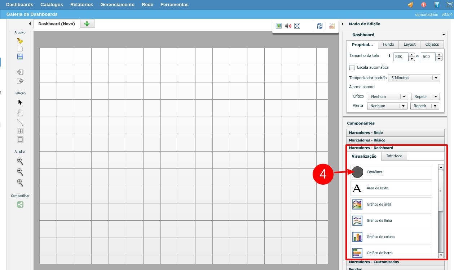Click the screen width input field
The width and height of the screenshot is (454, 270).
click(401, 57)
